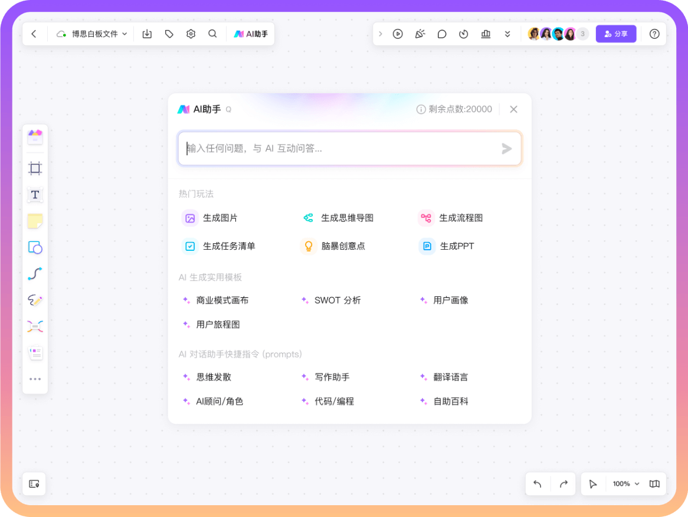
Task: Focus the AI question input field
Action: (350, 148)
